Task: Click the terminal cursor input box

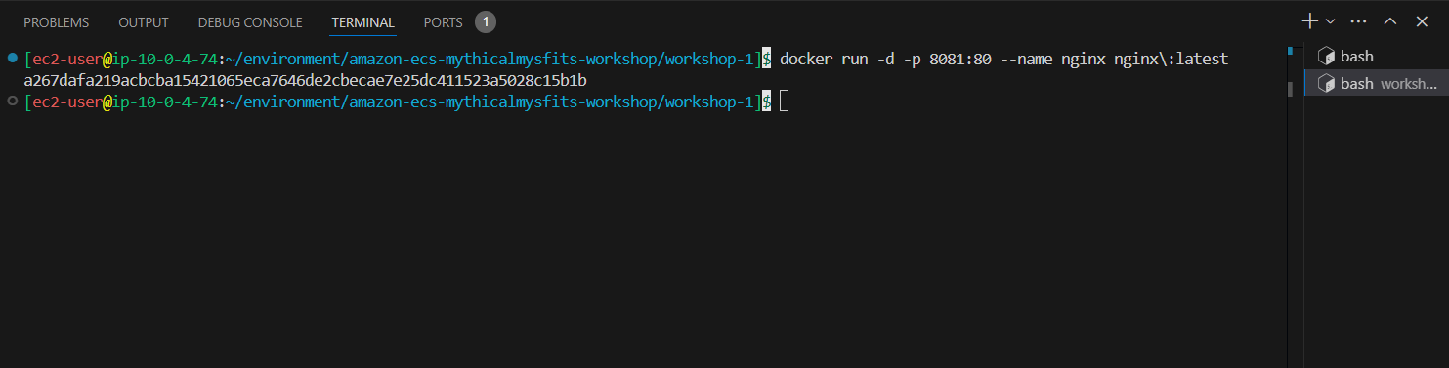Action: coord(785,100)
